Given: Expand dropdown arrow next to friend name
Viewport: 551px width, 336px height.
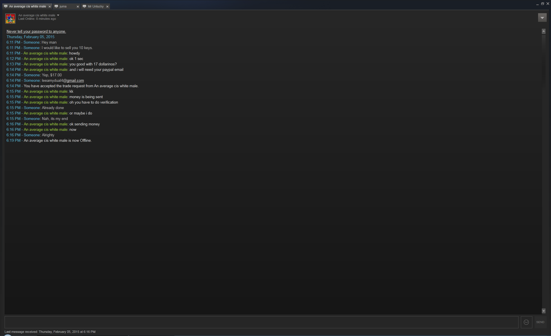Looking at the screenshot, I should (58, 15).
